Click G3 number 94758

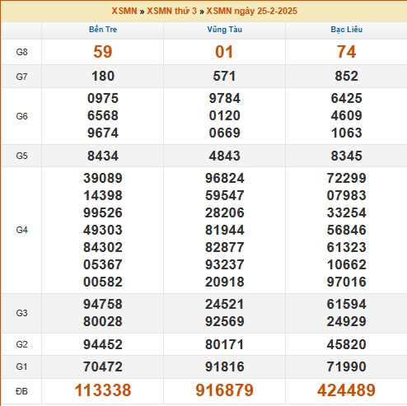[x=103, y=304]
